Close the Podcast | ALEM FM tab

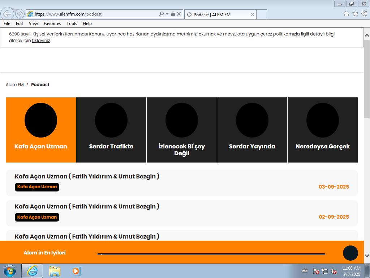(x=252, y=14)
